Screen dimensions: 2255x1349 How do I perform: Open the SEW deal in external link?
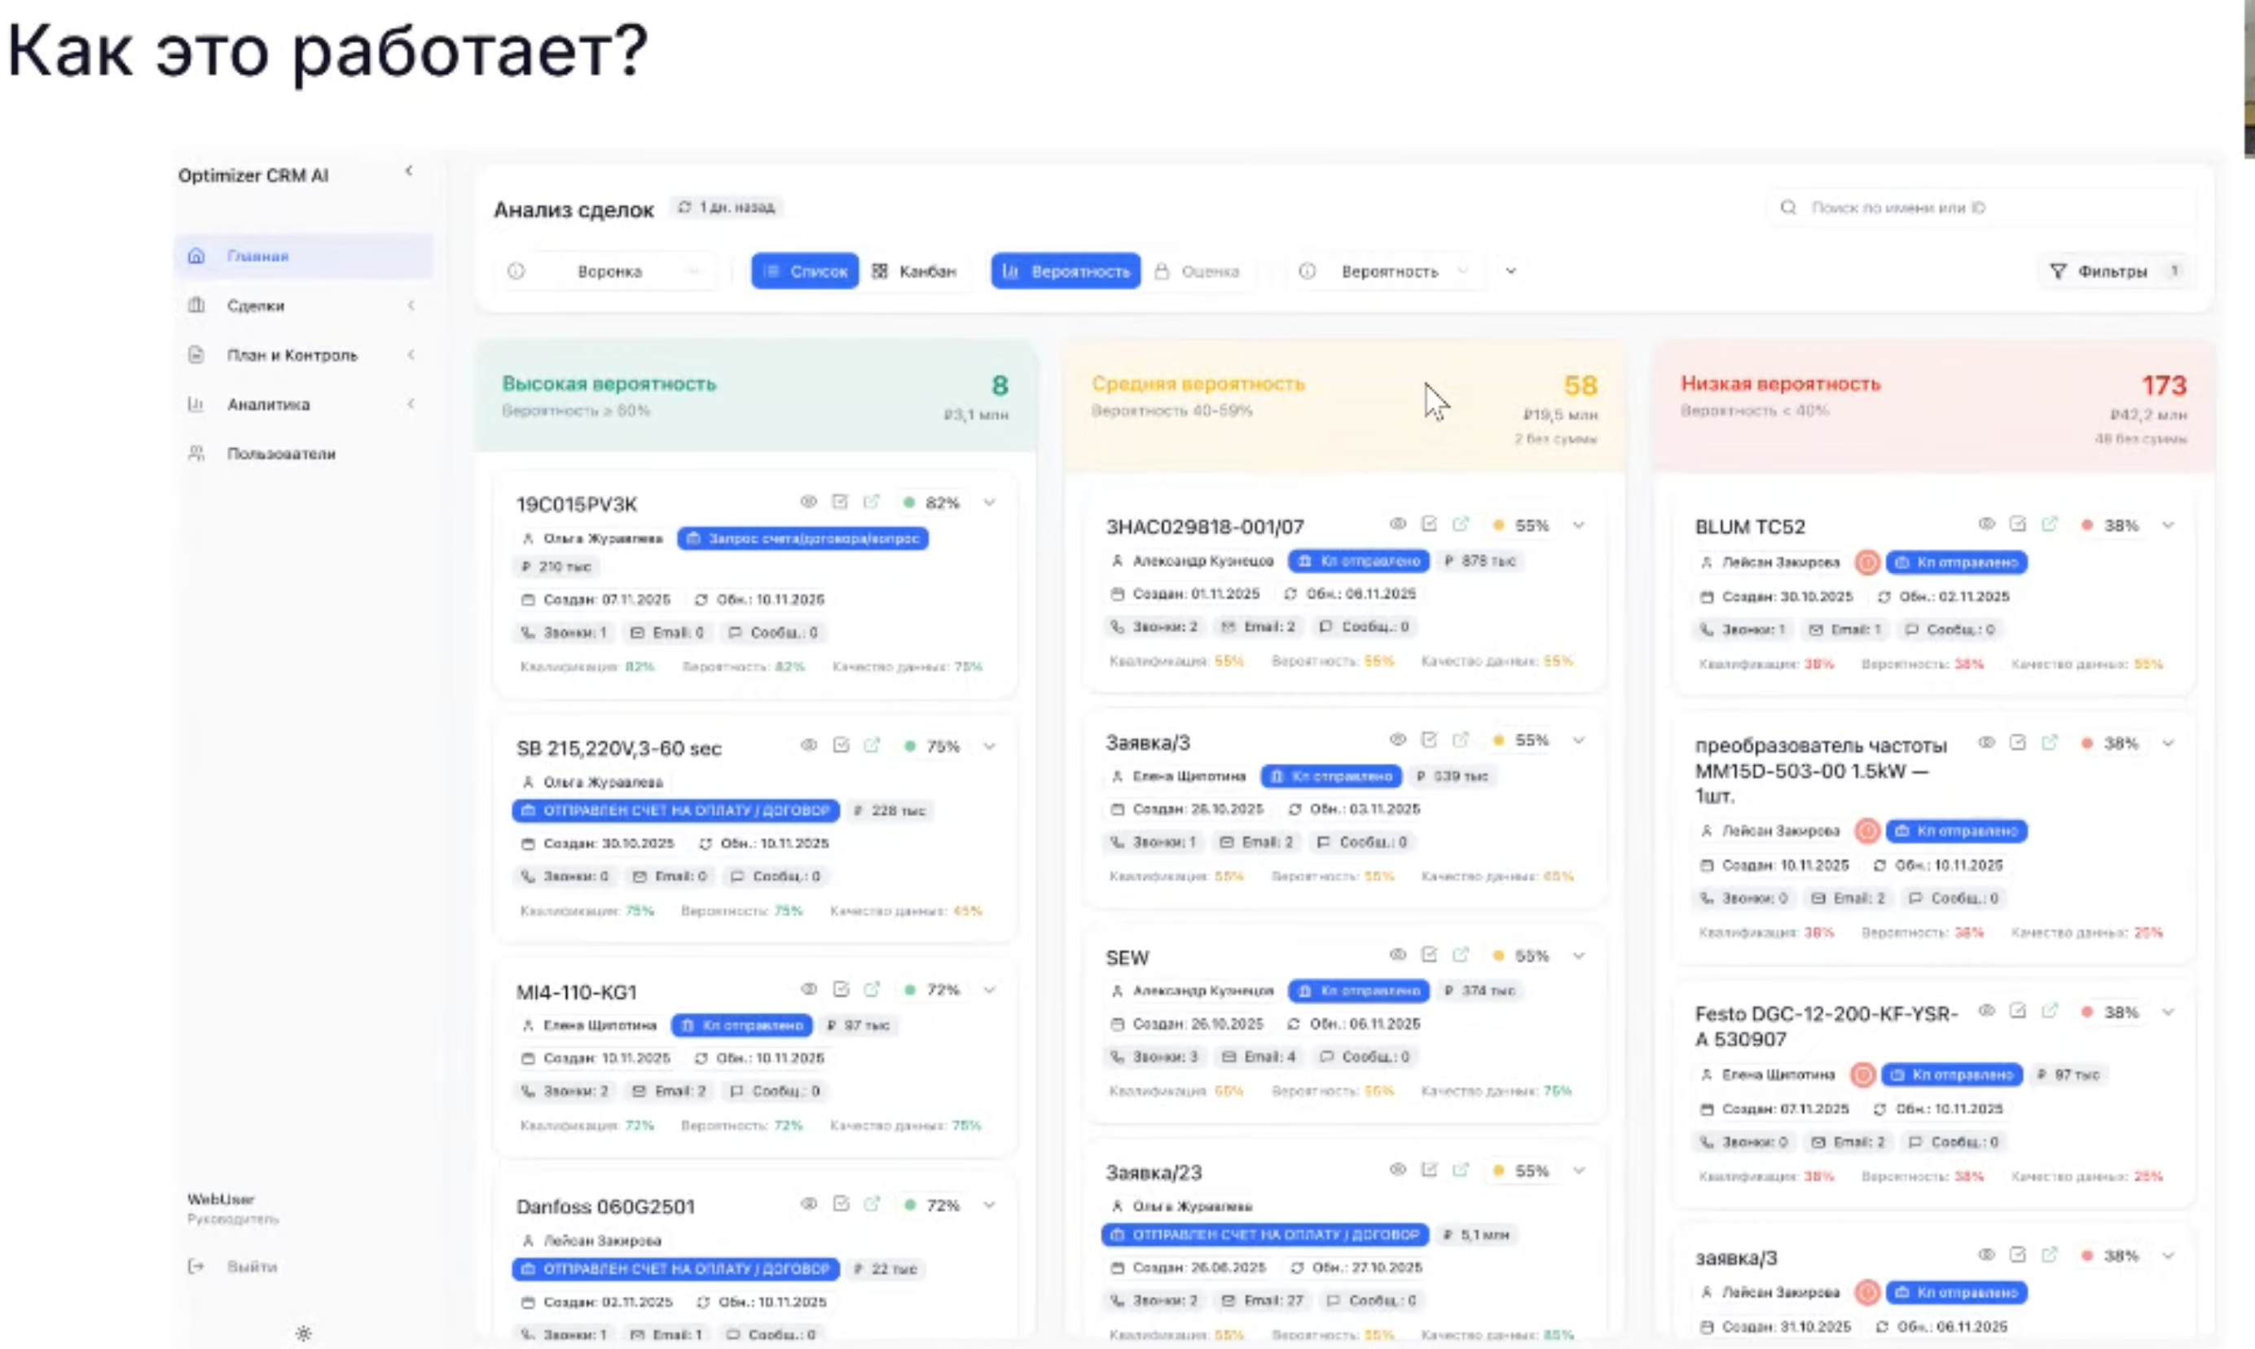(1461, 955)
